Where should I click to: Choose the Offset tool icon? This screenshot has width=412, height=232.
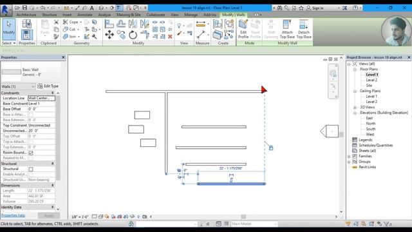click(121, 24)
